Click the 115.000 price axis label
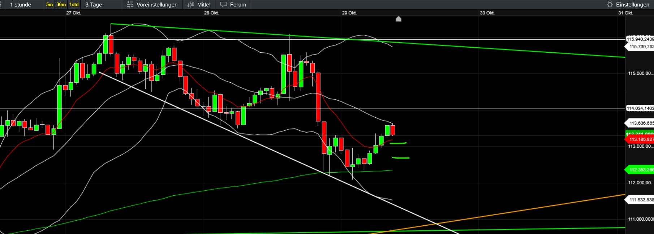 [x=641, y=73]
